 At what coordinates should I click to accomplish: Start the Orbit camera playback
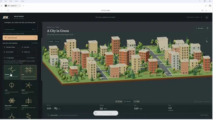coord(137,102)
